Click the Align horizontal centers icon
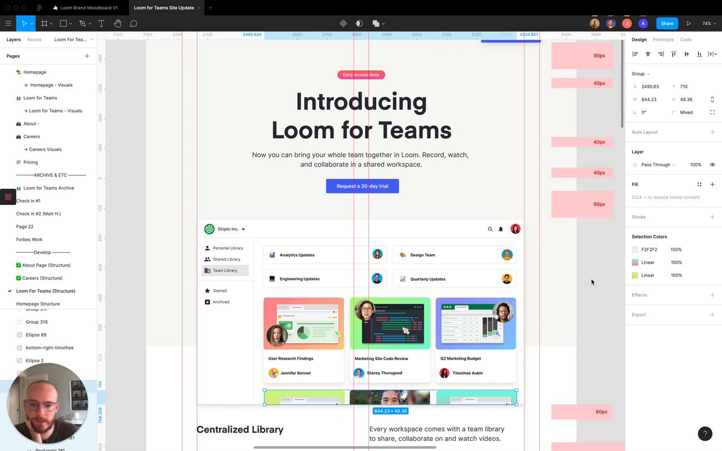The image size is (722, 451). tap(648, 54)
